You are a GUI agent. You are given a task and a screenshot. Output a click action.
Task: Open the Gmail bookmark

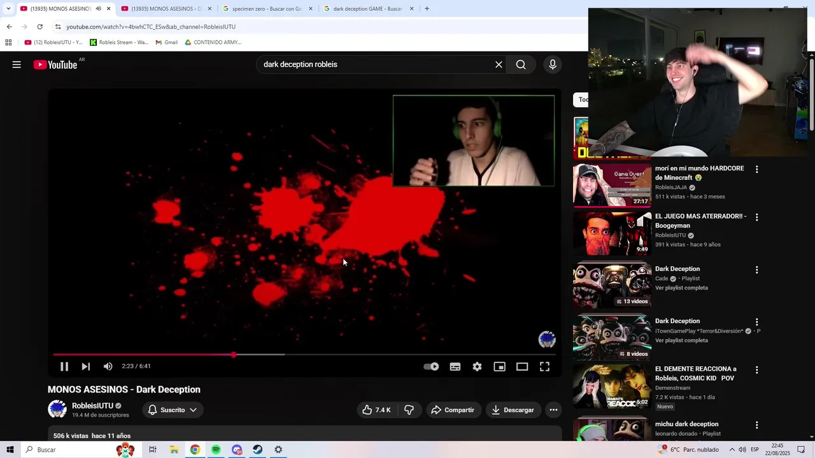167,43
